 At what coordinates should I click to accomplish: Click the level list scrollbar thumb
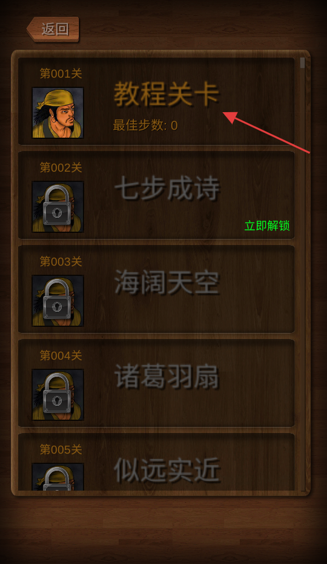point(303,63)
